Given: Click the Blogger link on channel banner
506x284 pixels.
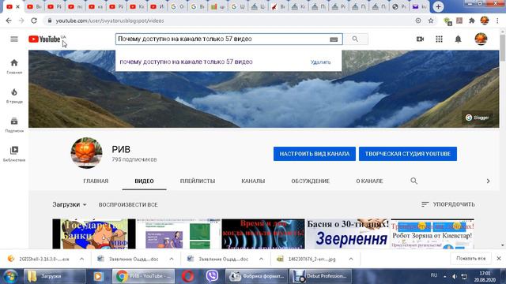Looking at the screenshot, I should 478,118.
